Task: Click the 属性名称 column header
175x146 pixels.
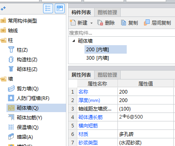Action: pyautogui.click(x=97, y=83)
